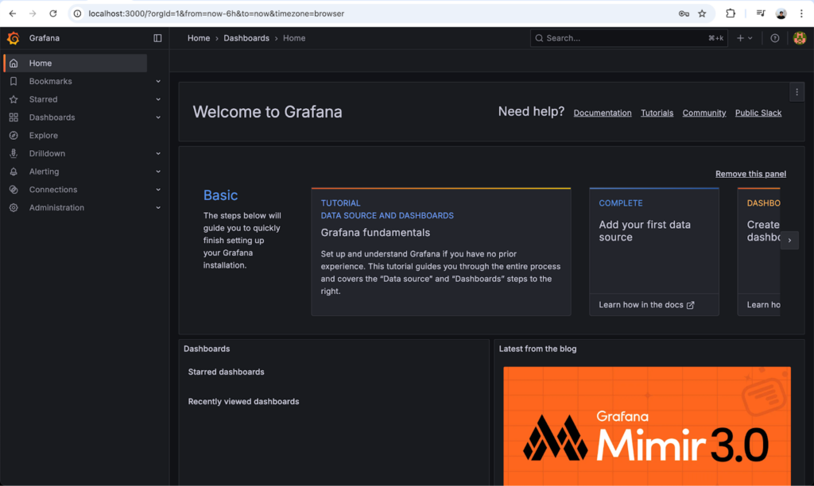Select Starred in the sidebar menu
The width and height of the screenshot is (814, 486).
pyautogui.click(x=43, y=99)
